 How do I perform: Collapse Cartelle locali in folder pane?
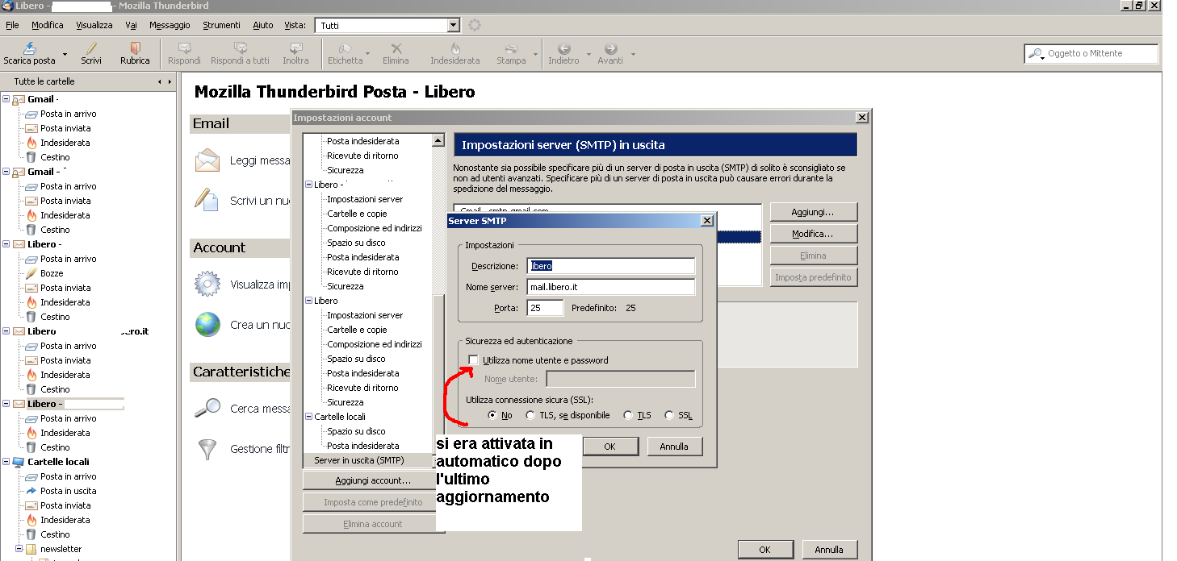[x=6, y=462]
